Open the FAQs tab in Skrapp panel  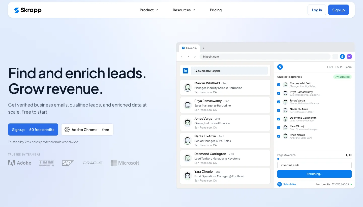(339, 67)
